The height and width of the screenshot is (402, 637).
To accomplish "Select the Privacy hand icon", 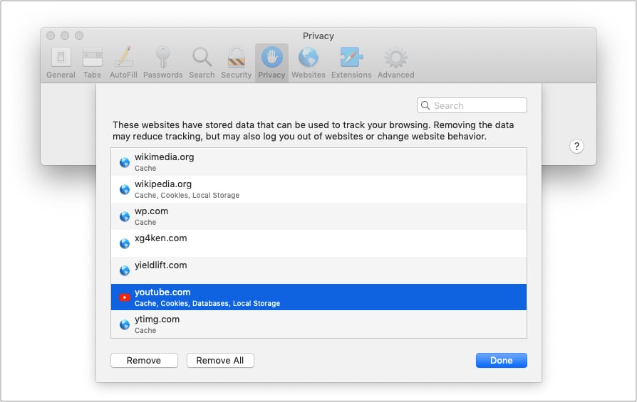I will 271,57.
